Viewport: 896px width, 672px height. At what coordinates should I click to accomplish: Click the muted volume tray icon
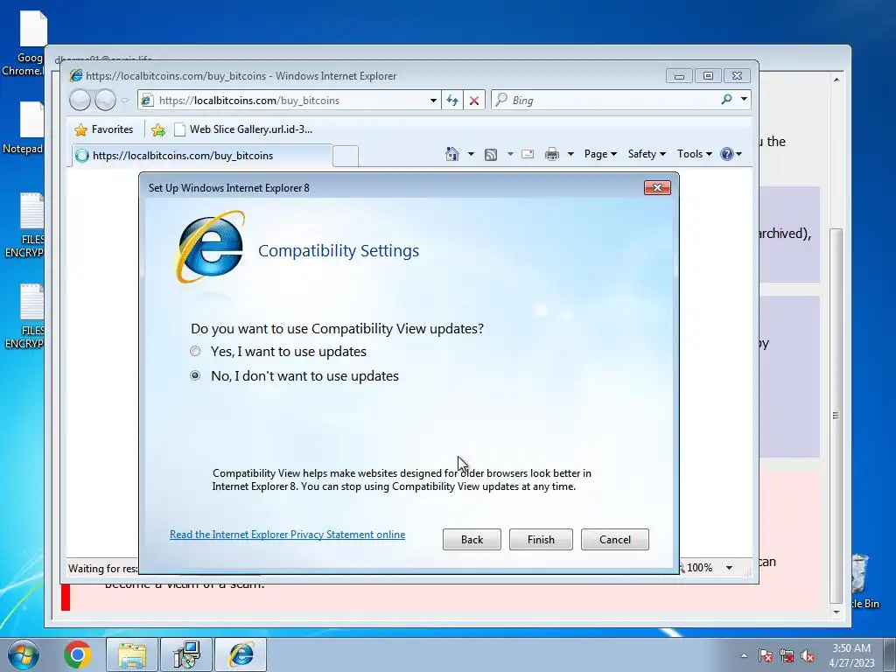pyautogui.click(x=808, y=655)
